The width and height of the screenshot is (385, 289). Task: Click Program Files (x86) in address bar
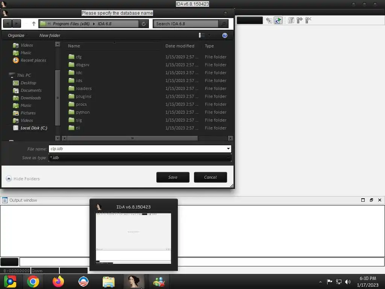tap(71, 24)
